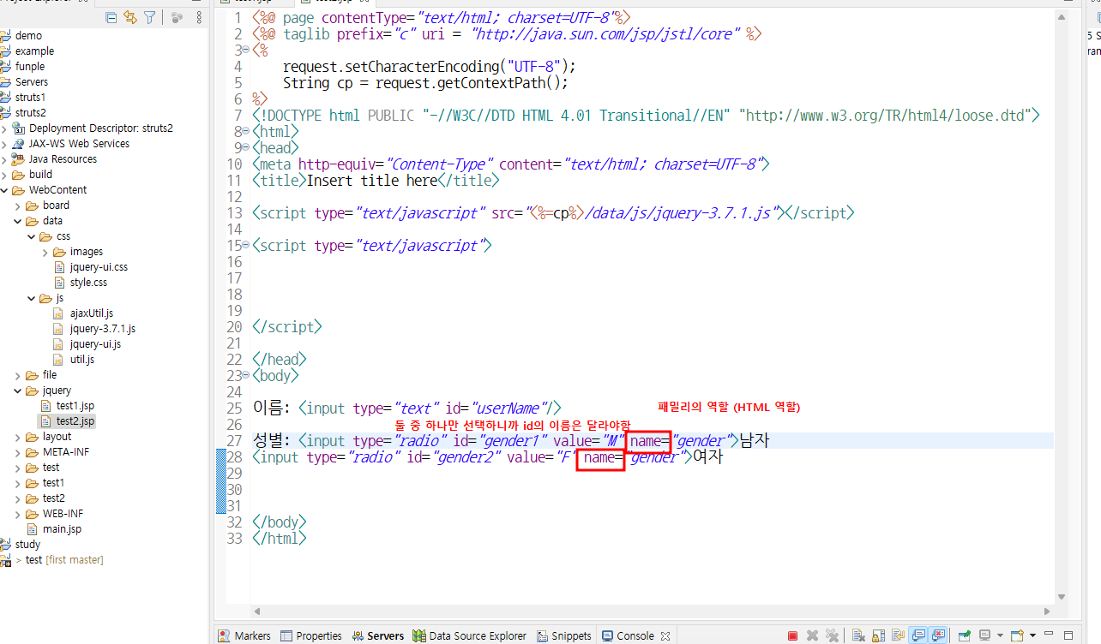
Task: Click the editor horizontal scrollbar left arrow
Action: click(x=256, y=612)
